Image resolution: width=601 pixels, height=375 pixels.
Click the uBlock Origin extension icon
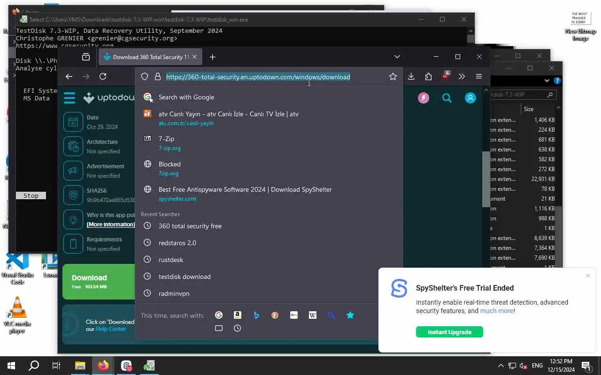click(x=445, y=76)
